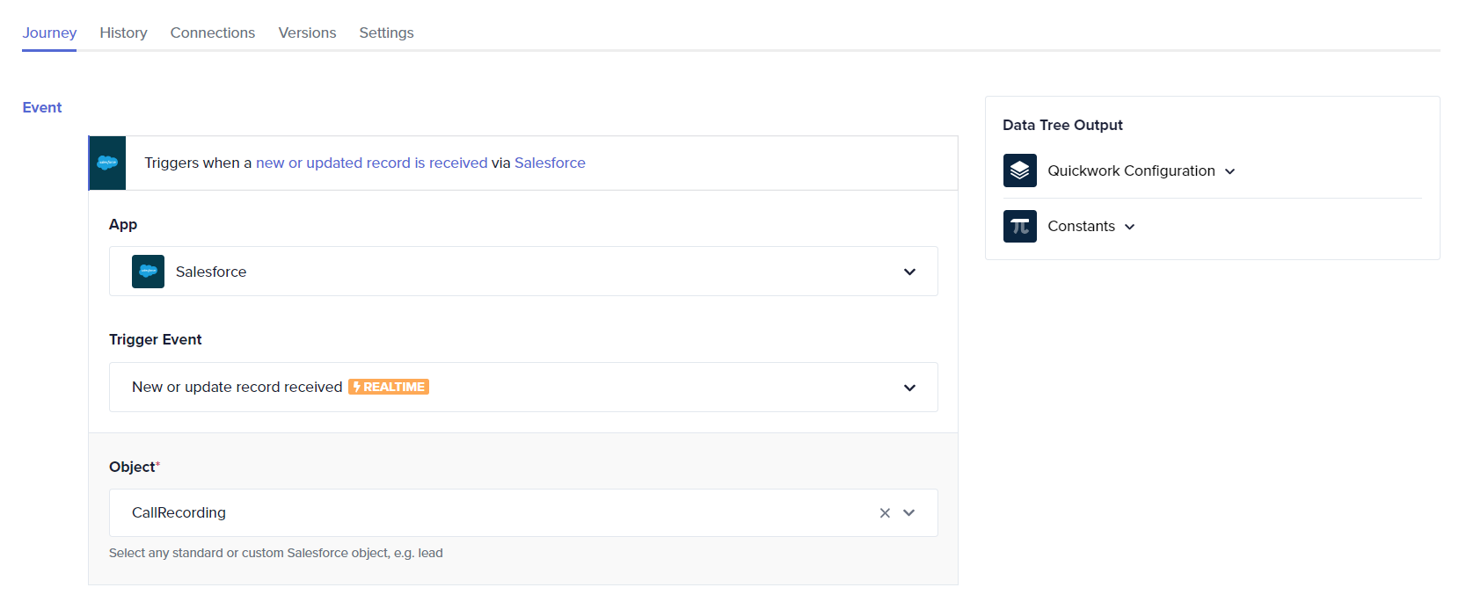Click the Object field label
The width and height of the screenshot is (1459, 602).
tap(134, 467)
